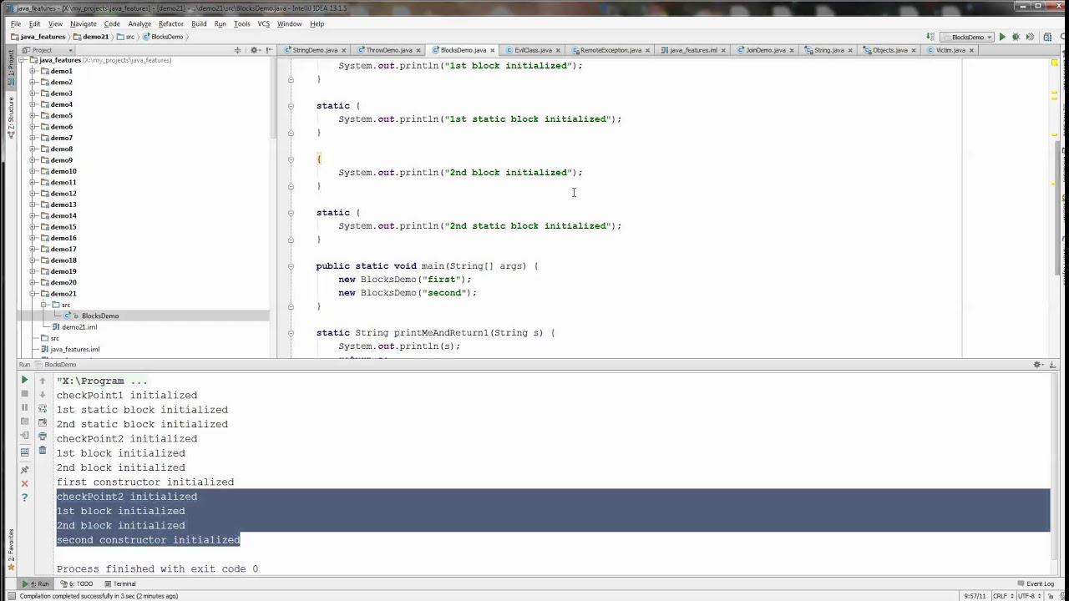Switch to StringDemo.java tab
Image resolution: width=1069 pixels, height=601 pixels.
point(315,50)
